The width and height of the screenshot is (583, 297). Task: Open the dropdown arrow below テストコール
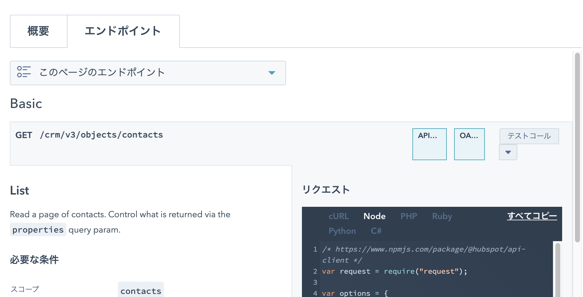508,152
